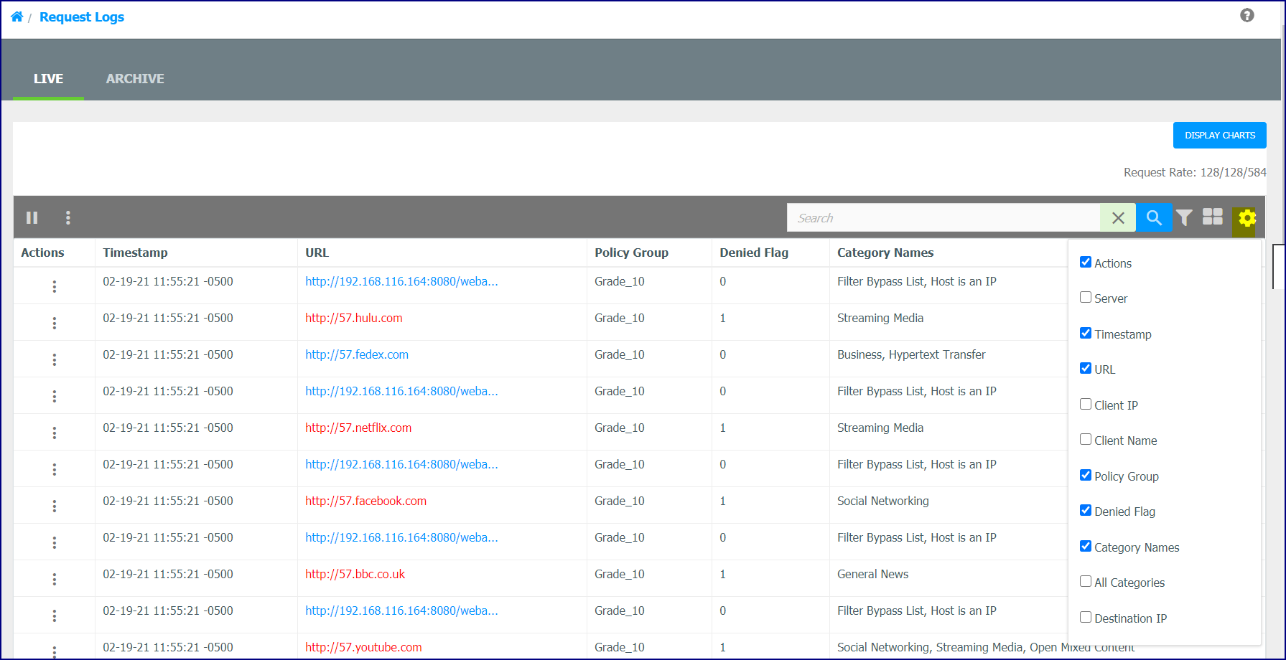
Task: Open actions menu for 57.youtube.com row
Action: [54, 651]
